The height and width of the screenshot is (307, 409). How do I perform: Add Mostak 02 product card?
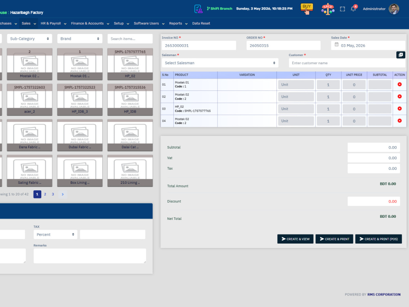(x=29, y=64)
